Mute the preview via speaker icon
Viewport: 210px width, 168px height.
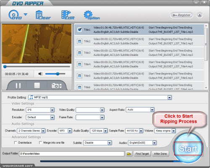[x=40, y=73]
